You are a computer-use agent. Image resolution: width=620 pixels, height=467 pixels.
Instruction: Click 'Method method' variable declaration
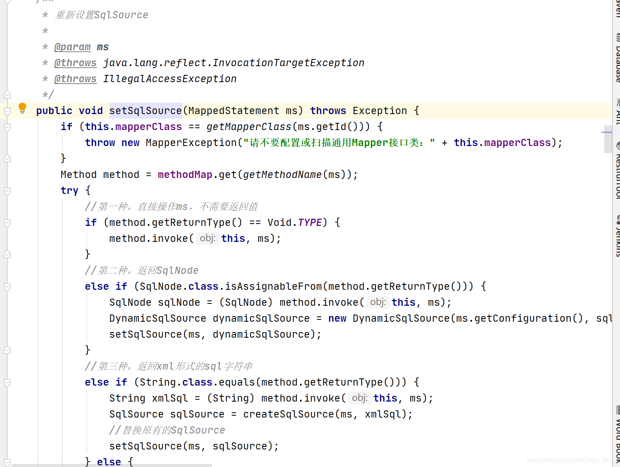pyautogui.click(x=100, y=175)
